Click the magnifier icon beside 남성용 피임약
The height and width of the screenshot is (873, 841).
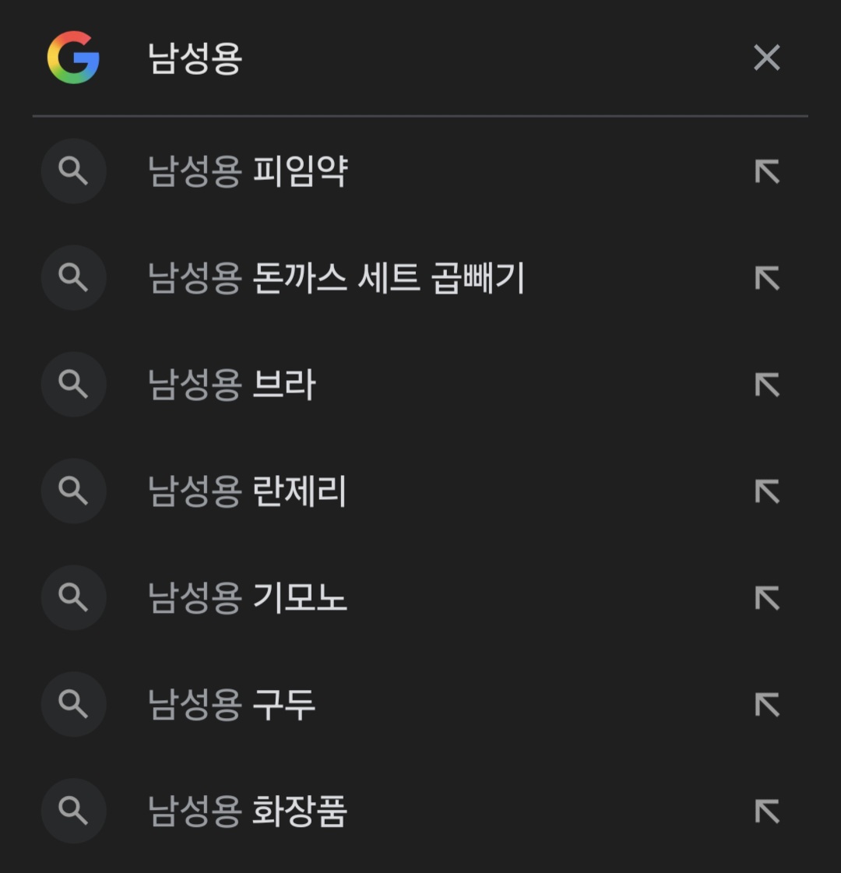[73, 171]
